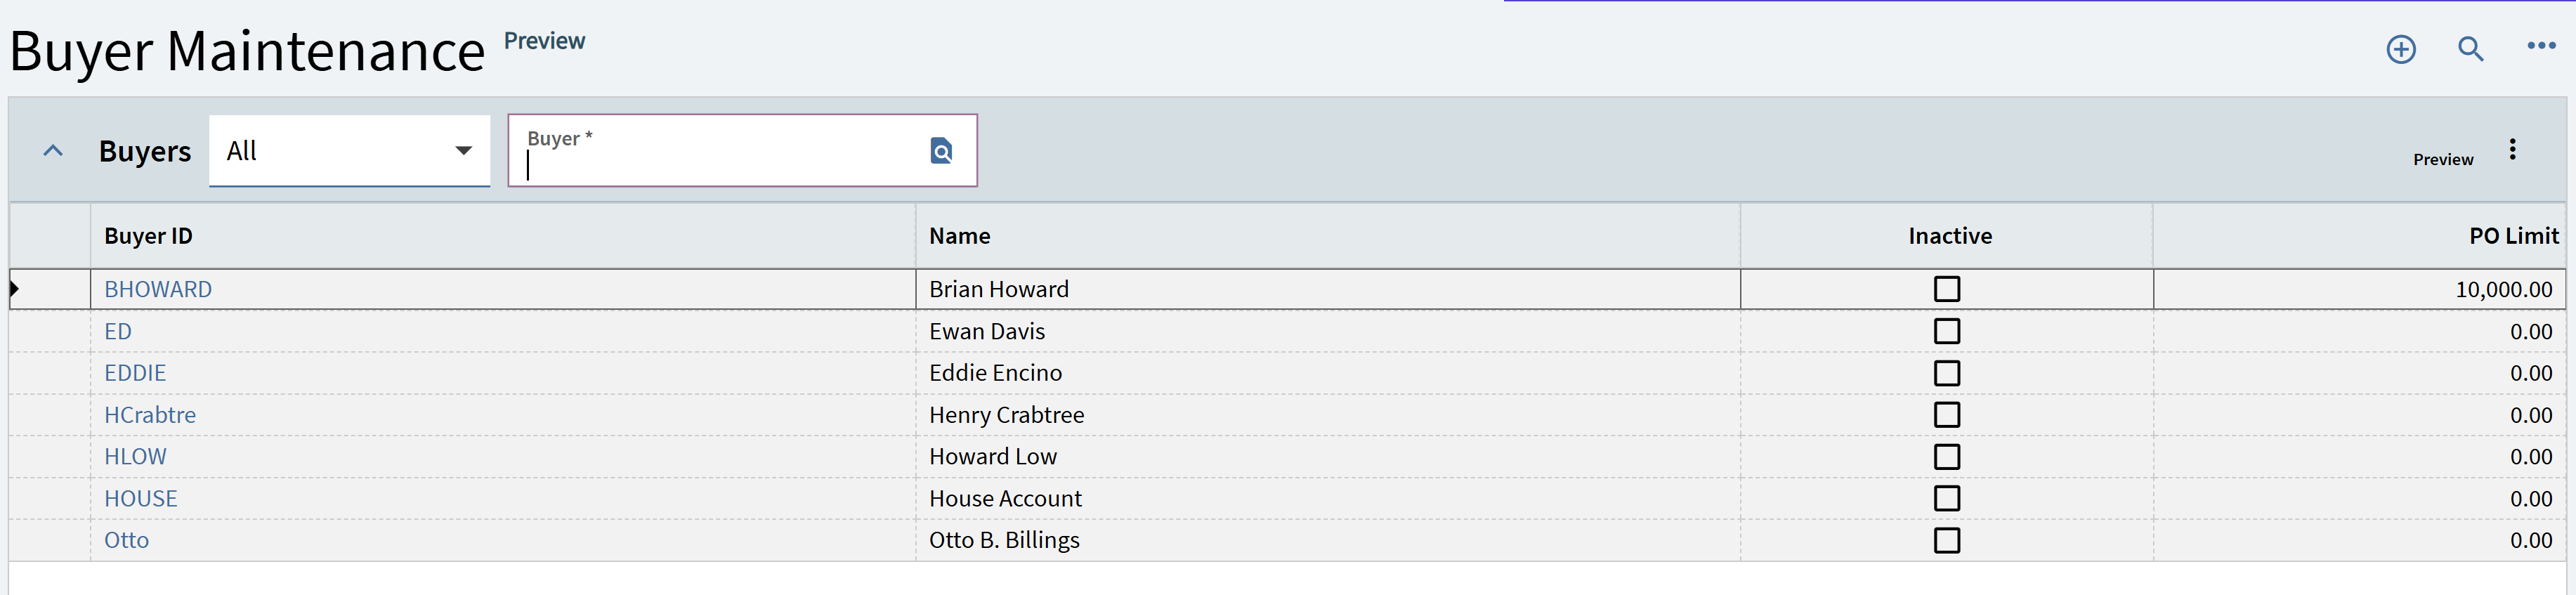
Task: Sort grid by PO Limit column header
Action: (2512, 236)
